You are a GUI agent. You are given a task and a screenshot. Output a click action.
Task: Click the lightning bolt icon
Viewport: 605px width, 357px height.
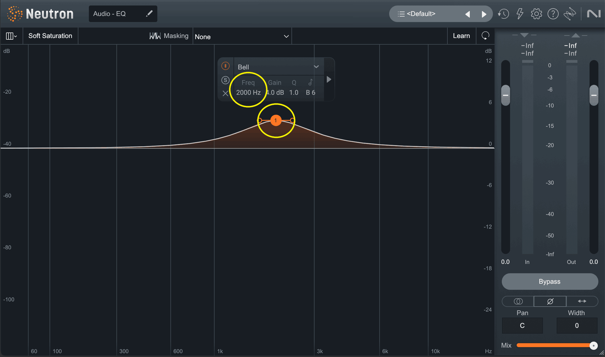[x=520, y=14]
